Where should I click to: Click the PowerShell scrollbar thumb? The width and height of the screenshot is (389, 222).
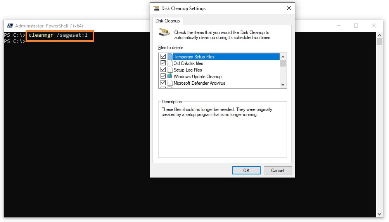pos(379,42)
